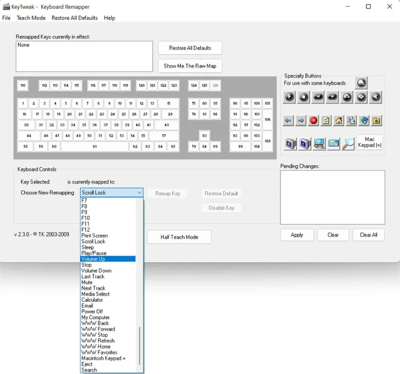400x374 pixels.
Task: Select key 61 on the keyboard layout
Action: pos(95,146)
